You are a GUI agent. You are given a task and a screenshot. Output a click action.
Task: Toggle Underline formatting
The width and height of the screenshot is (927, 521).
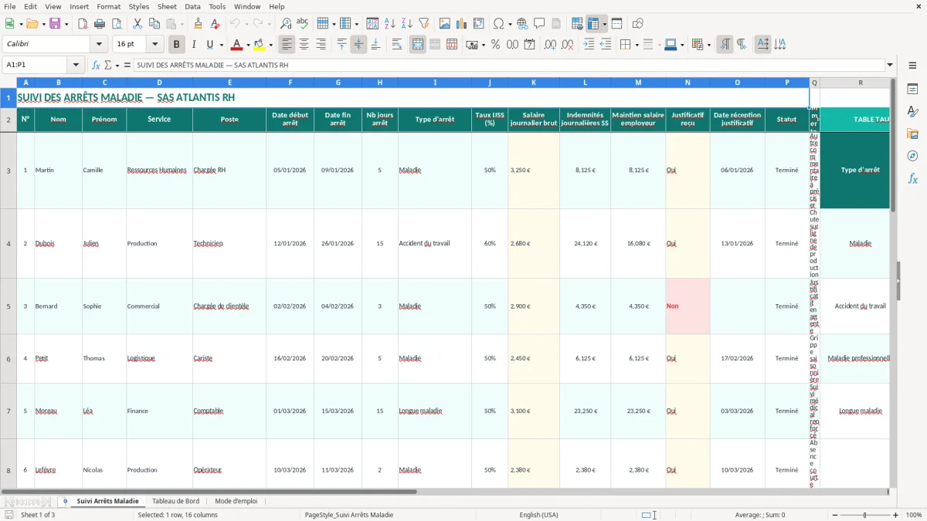tap(209, 45)
